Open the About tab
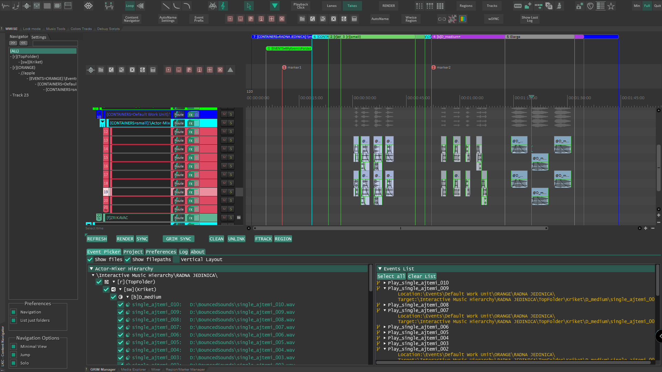The height and width of the screenshot is (372, 662). click(198, 252)
